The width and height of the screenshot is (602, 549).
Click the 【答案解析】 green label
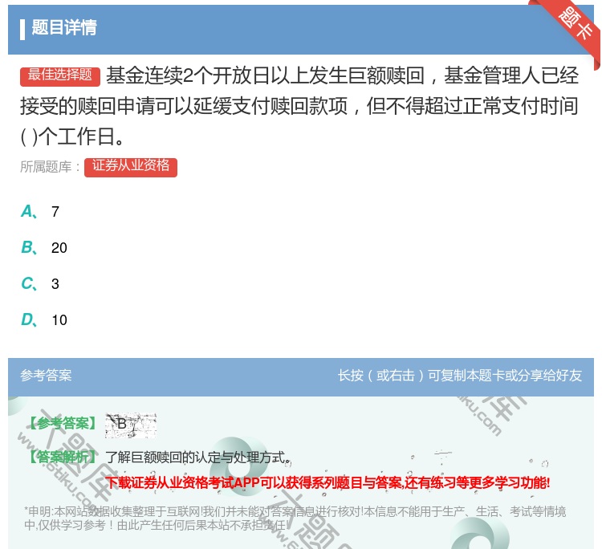pos(63,457)
